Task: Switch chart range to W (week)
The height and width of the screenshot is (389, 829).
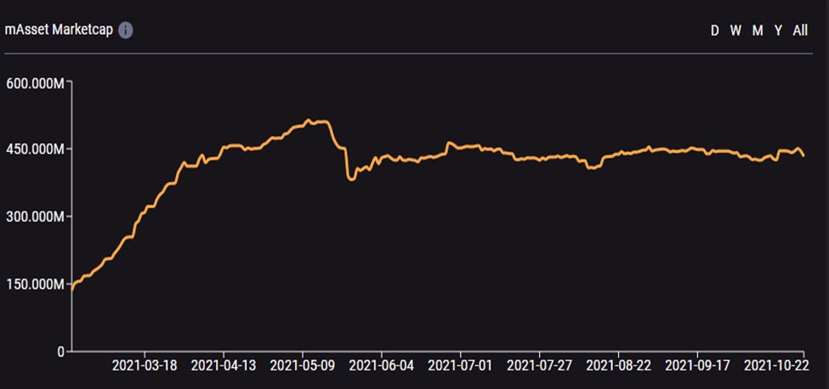Action: point(735,31)
